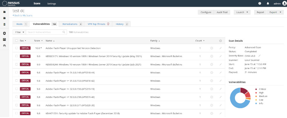Screen dimensions: 287x118
Task: Click snooze icon for Adobe Flash Unsupported row
Action: [212, 48]
